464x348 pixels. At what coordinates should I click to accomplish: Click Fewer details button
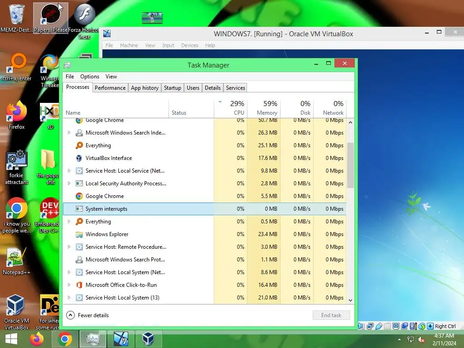point(87,315)
